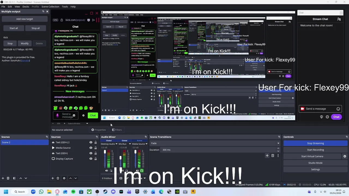The height and width of the screenshot is (196, 349).
Task: Open Audio Mixer Options dropdown
Action: [139, 178]
